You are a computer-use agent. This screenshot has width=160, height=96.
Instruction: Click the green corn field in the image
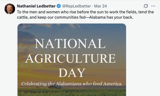coord(72,92)
